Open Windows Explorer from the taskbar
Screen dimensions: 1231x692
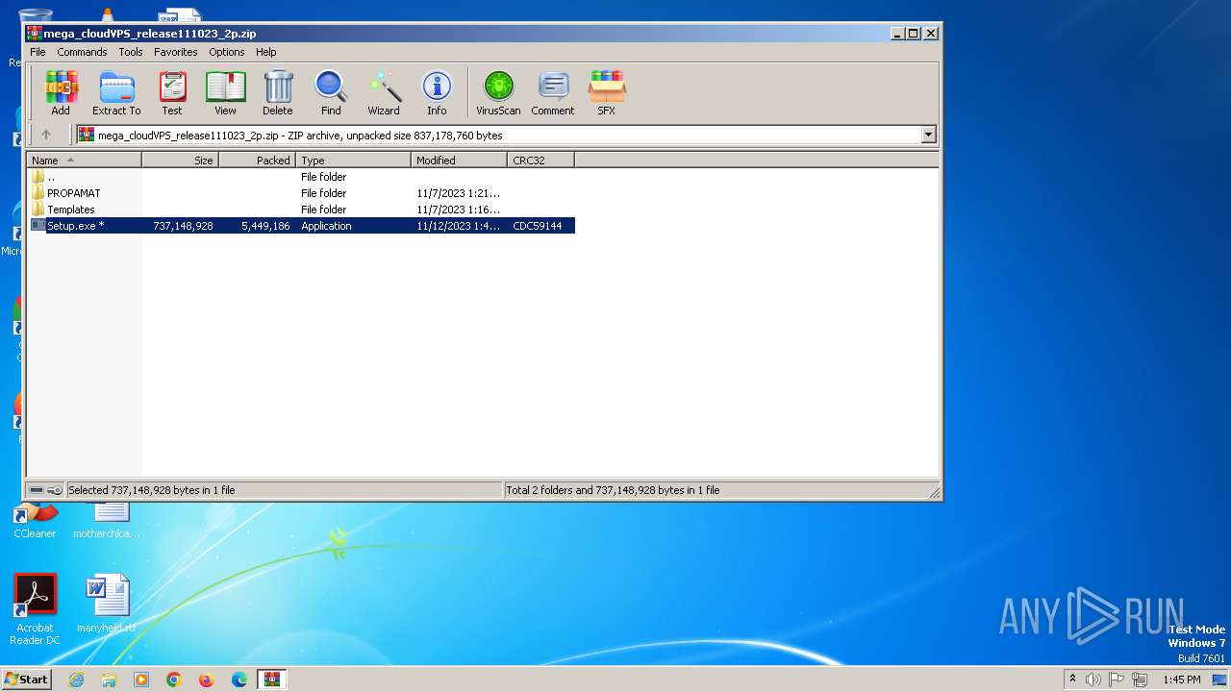[109, 680]
